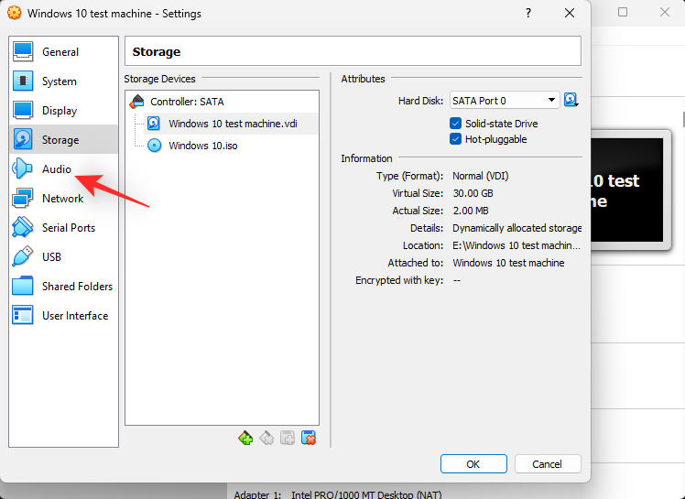Click the Display monitor icon in sidebar
Viewport: 685px width, 499px height.
pyautogui.click(x=23, y=111)
